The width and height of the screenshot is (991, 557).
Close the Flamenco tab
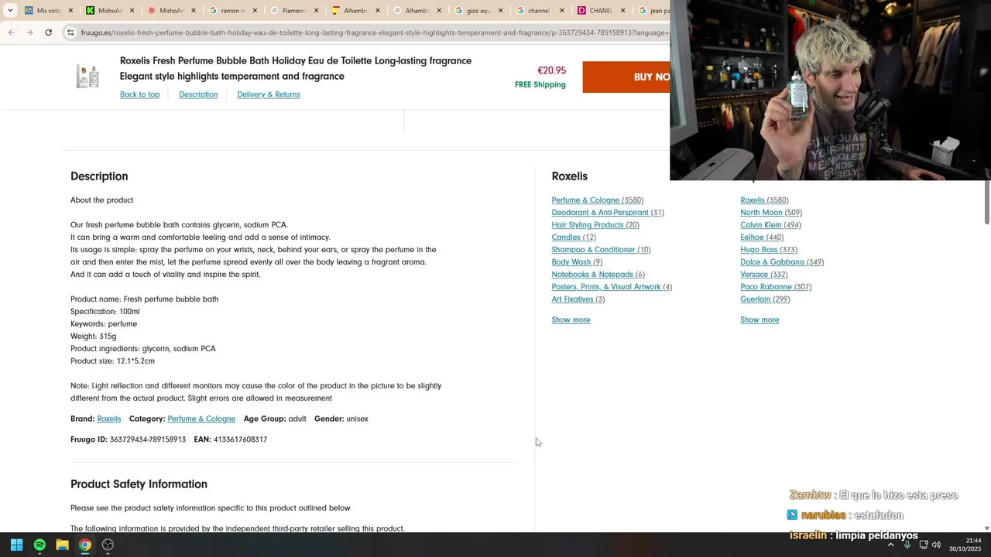316,11
